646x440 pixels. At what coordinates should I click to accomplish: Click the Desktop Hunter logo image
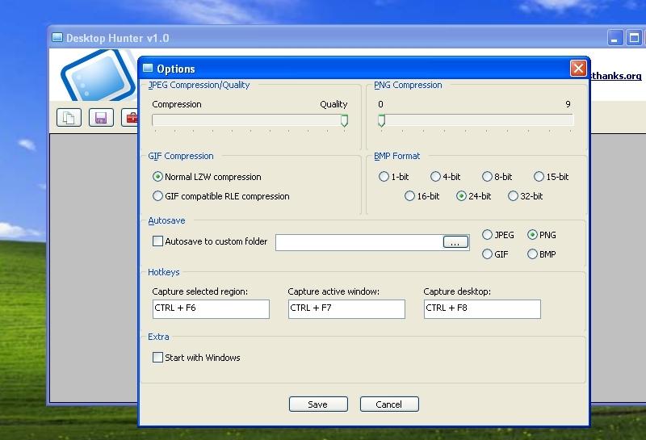[x=97, y=77]
